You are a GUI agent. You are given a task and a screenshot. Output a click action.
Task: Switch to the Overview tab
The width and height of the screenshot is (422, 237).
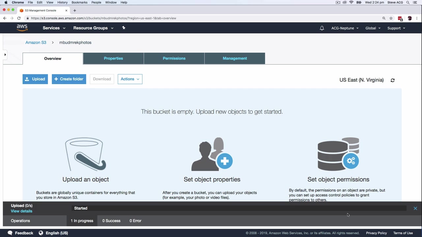[53, 59]
